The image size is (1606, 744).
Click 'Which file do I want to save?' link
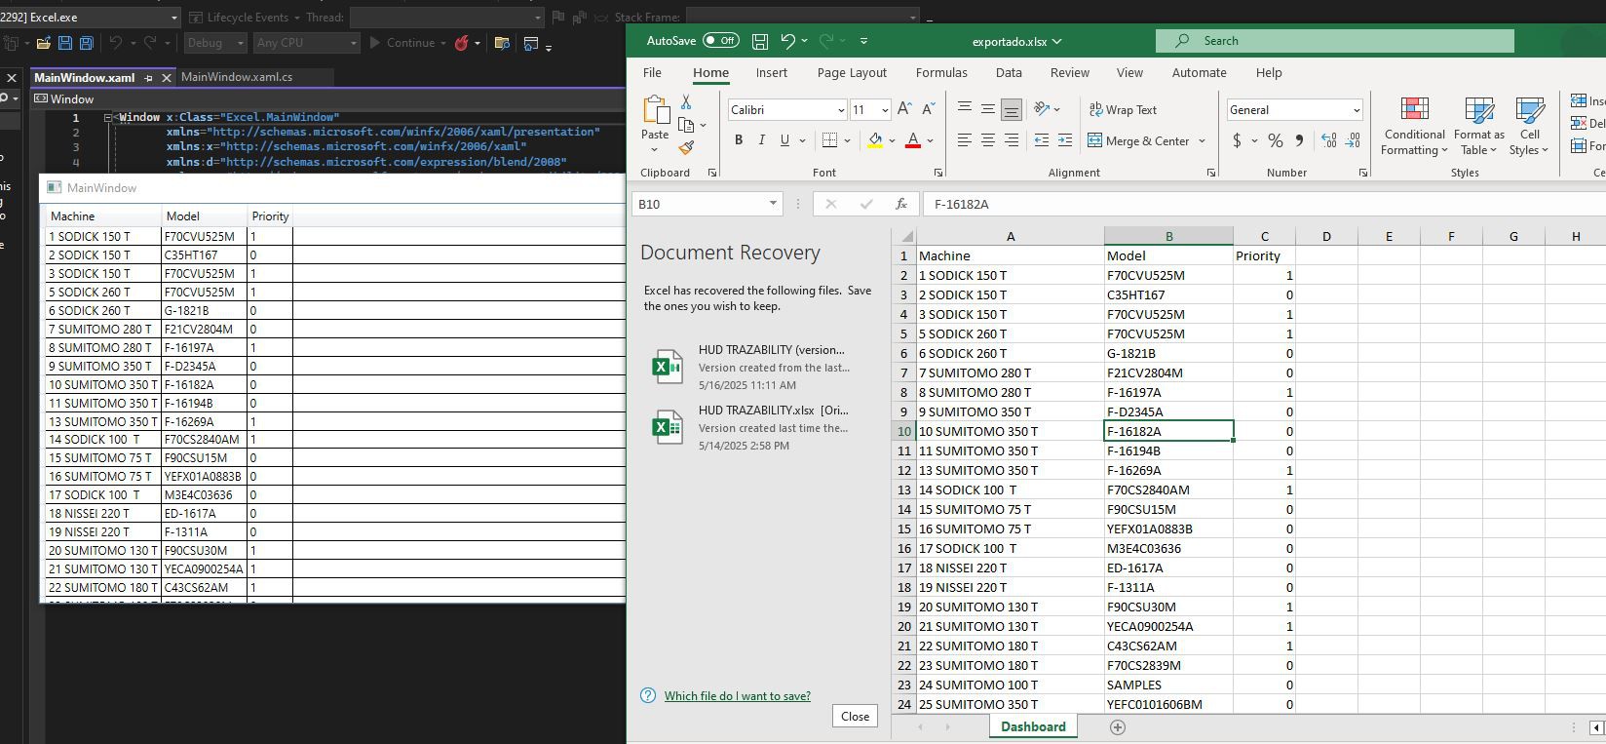(x=737, y=696)
